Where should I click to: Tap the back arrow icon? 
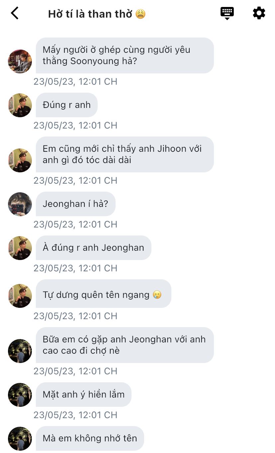pos(15,13)
